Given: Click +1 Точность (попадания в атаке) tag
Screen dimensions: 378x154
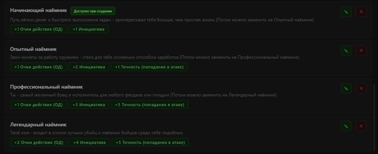Looking at the screenshot, I should pos(149,67).
